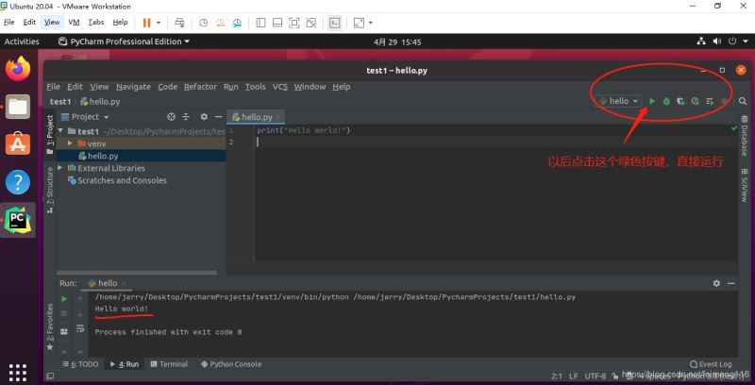
Task: Open PyCharm Professional Edition app menu
Action: coord(124,42)
